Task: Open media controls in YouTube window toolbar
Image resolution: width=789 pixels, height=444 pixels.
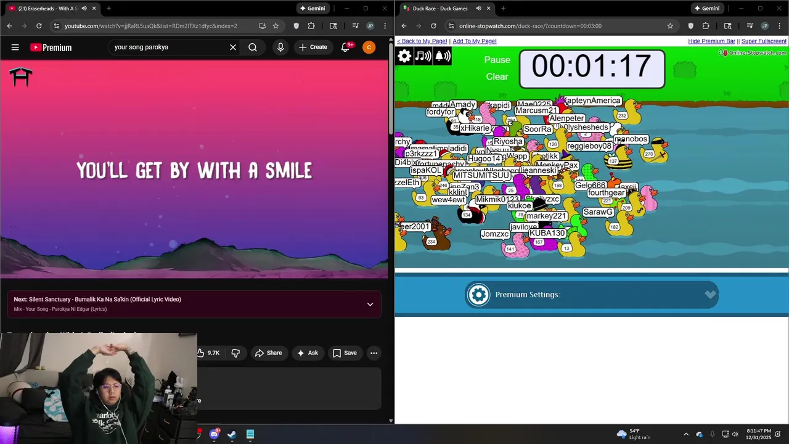Action: click(356, 26)
